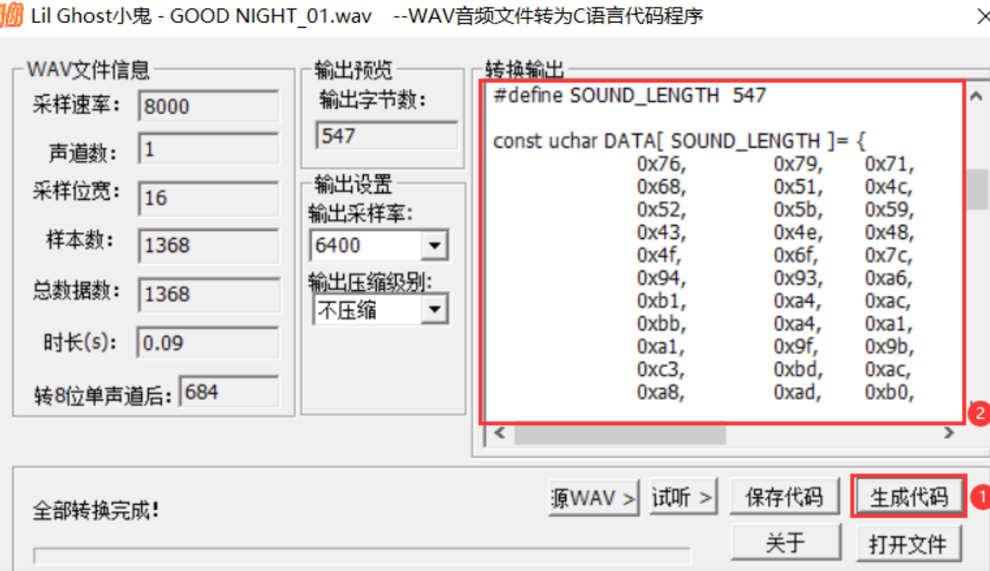Click the value 0x5b, in the output
Image resolution: width=990 pixels, height=571 pixels.
point(798,210)
